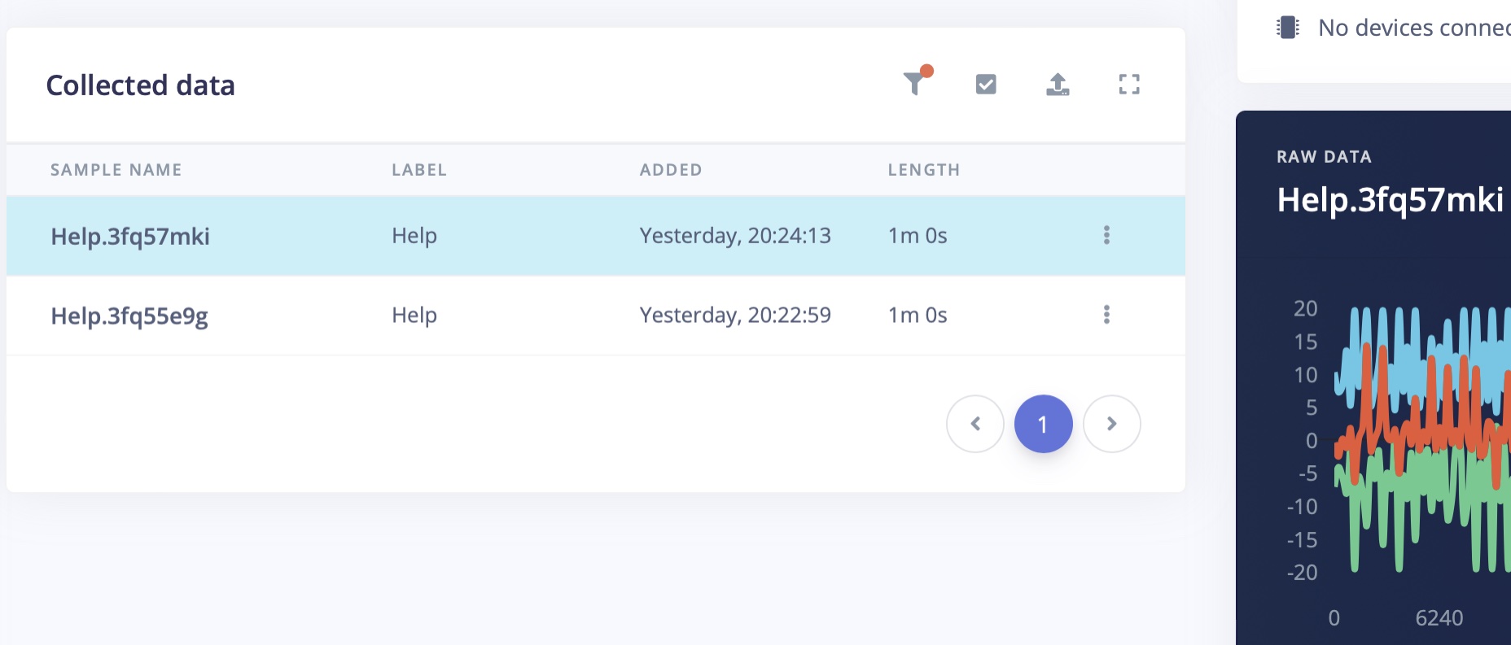Screen dimensions: 1511x645
Task: Click the Help label of the Help.3fq55e9g row
Action: click(x=414, y=316)
